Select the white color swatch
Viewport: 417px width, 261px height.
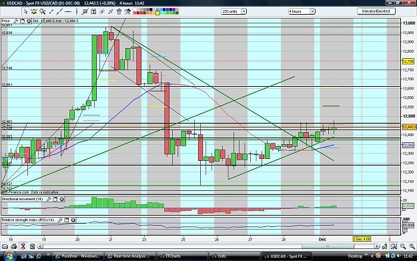[135, 10]
